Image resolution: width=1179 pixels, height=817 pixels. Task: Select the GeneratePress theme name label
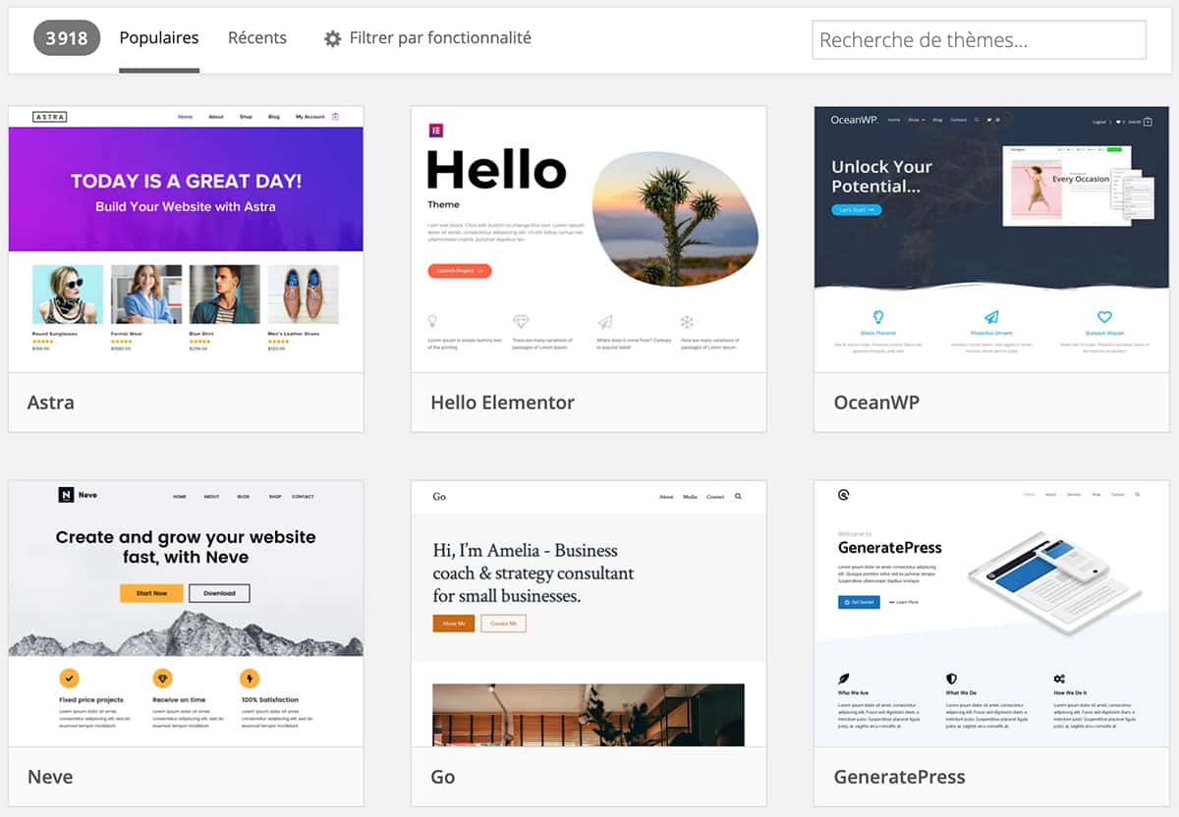click(899, 777)
